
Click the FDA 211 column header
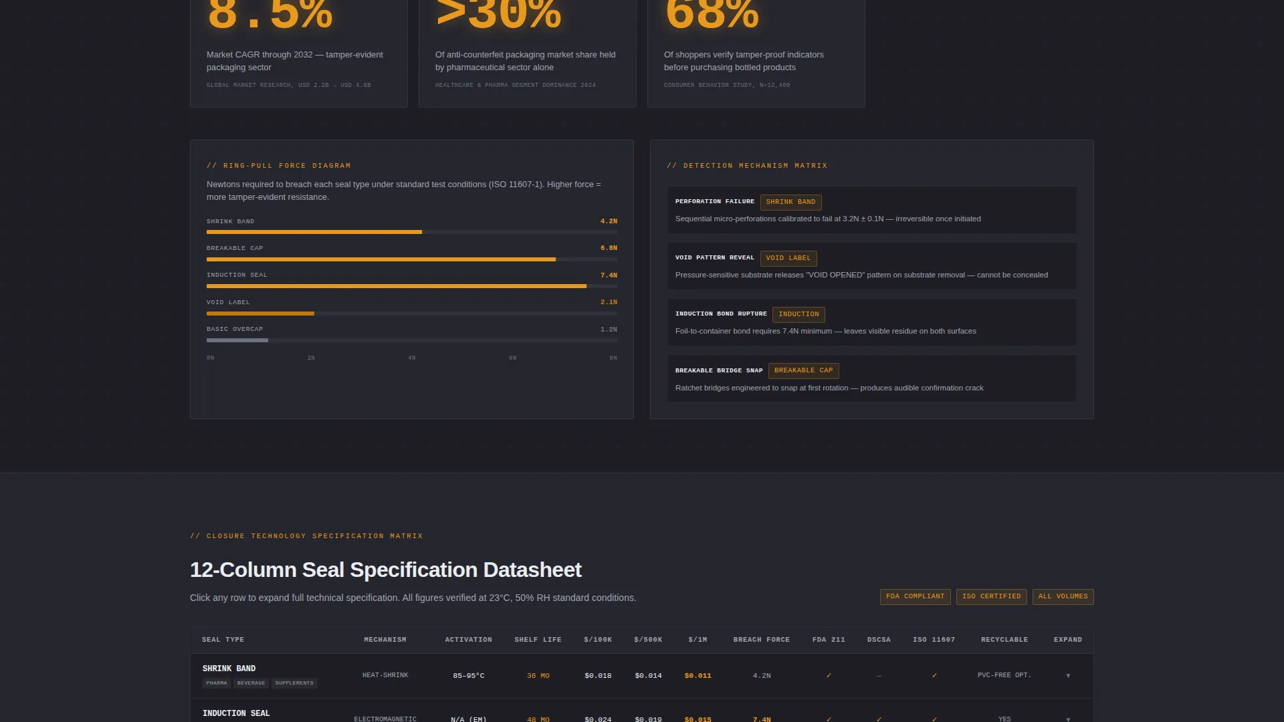click(x=829, y=640)
